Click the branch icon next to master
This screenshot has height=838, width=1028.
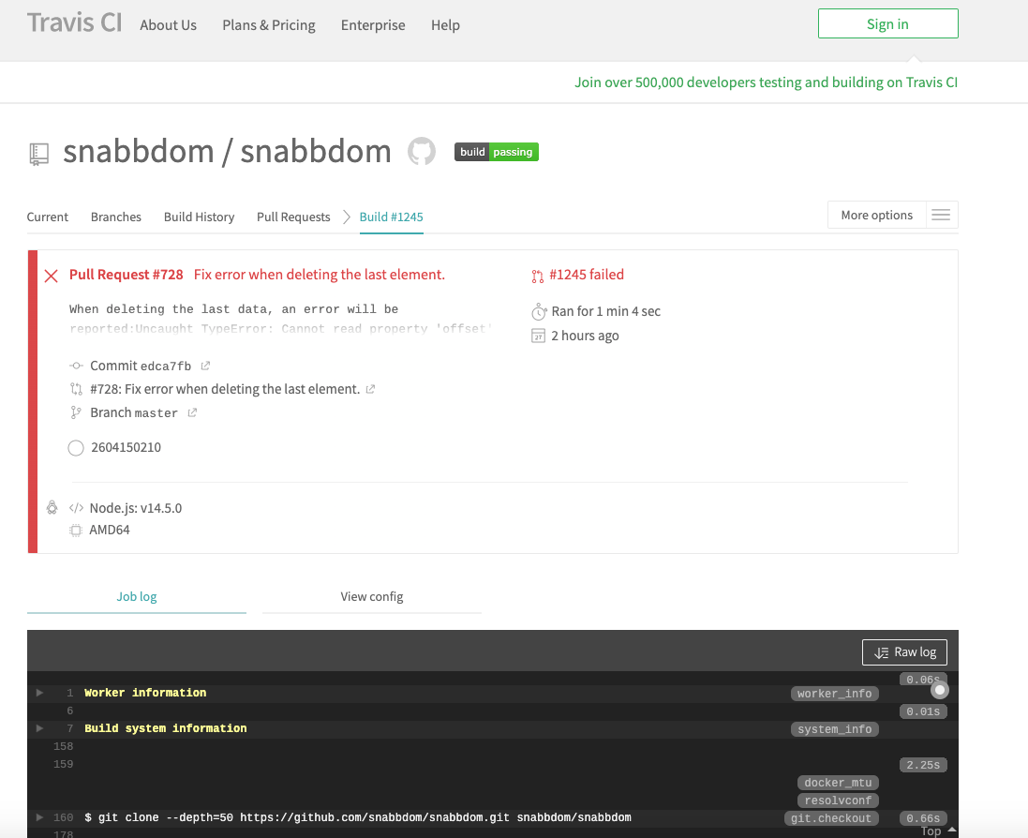coord(75,412)
